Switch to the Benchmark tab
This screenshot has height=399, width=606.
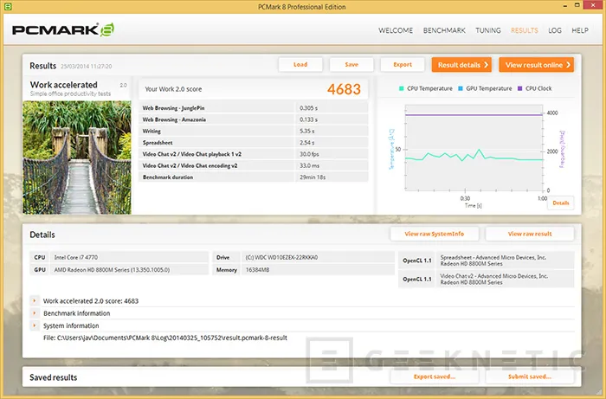[444, 30]
